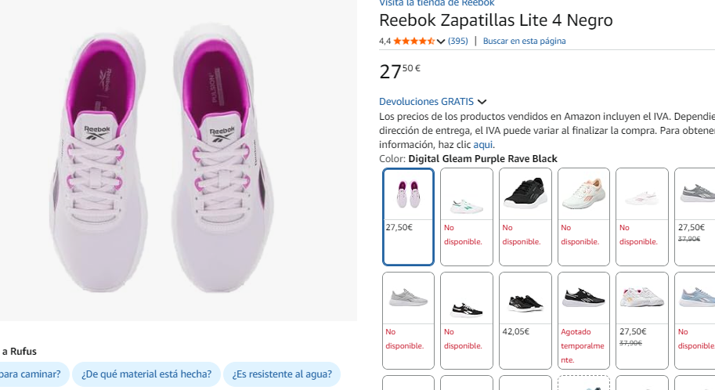Select the purple Digital Gleam color swatch
715x390 pixels.
(x=408, y=216)
